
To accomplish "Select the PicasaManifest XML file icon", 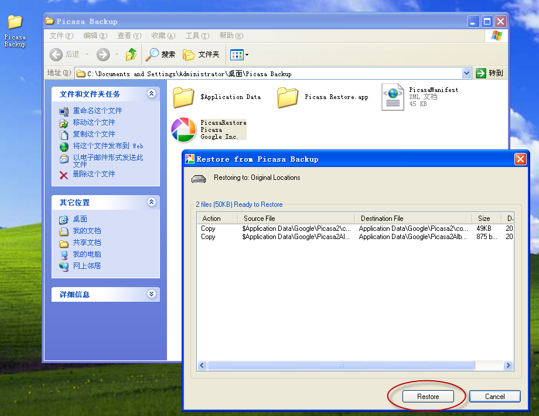I will point(393,97).
